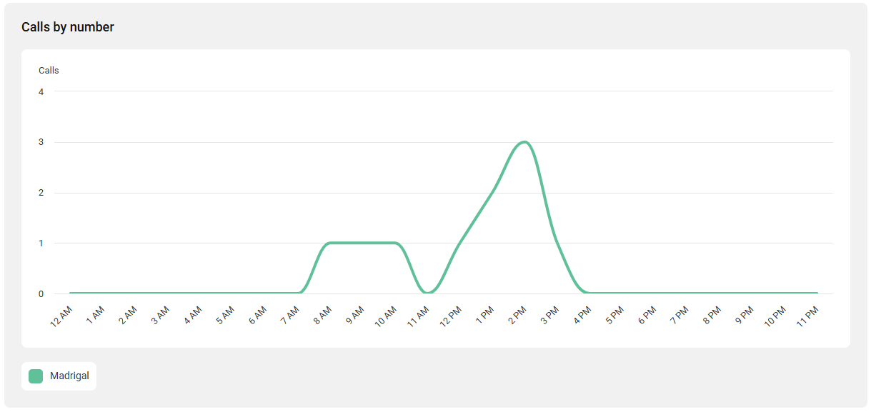This screenshot has height=412, width=871.
Task: Click the y-axis value 3
Action: pyautogui.click(x=41, y=142)
